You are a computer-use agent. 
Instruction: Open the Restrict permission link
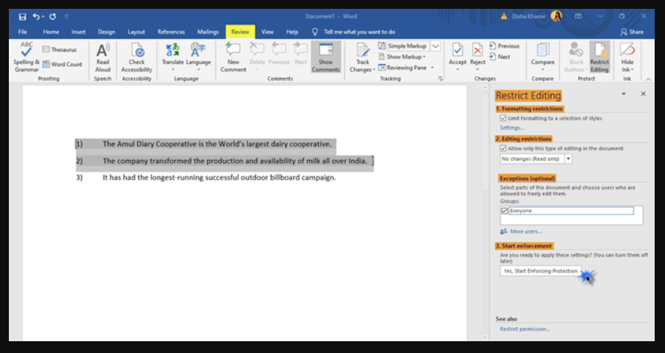[525, 329]
